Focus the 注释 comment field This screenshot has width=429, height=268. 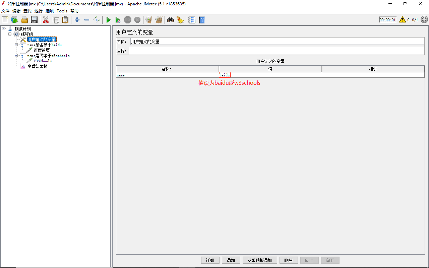pyautogui.click(x=277, y=51)
